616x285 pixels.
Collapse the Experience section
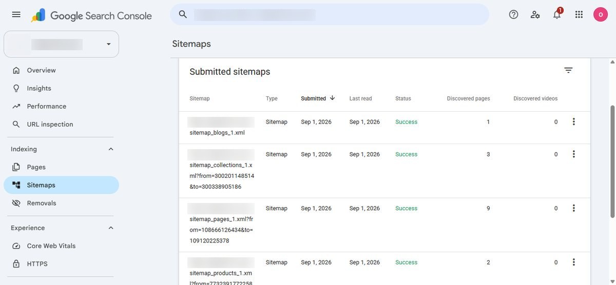coord(110,228)
